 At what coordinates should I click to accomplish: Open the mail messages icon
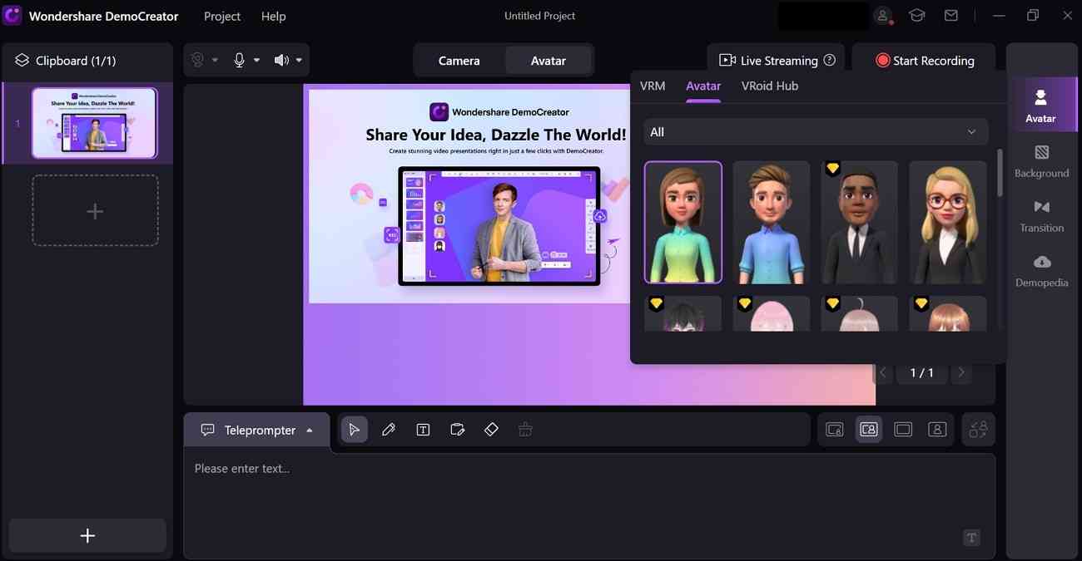pyautogui.click(x=950, y=16)
